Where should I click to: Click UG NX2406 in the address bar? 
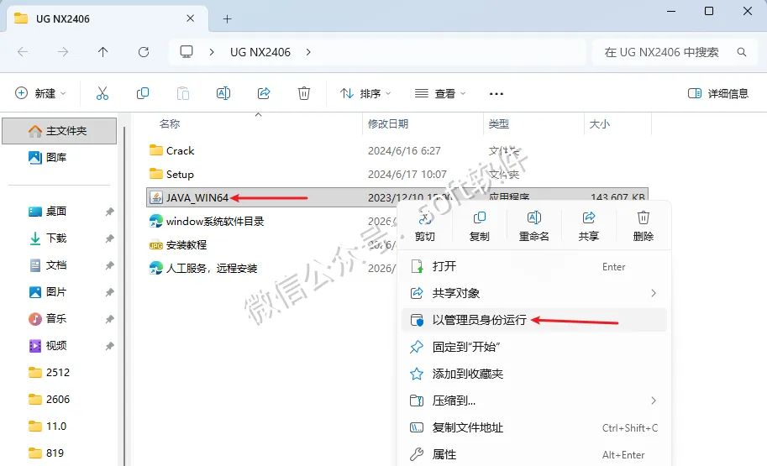(x=260, y=52)
